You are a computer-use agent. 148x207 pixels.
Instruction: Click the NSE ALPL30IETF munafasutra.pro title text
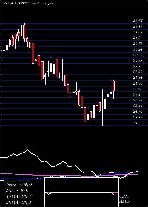coord(28,4)
